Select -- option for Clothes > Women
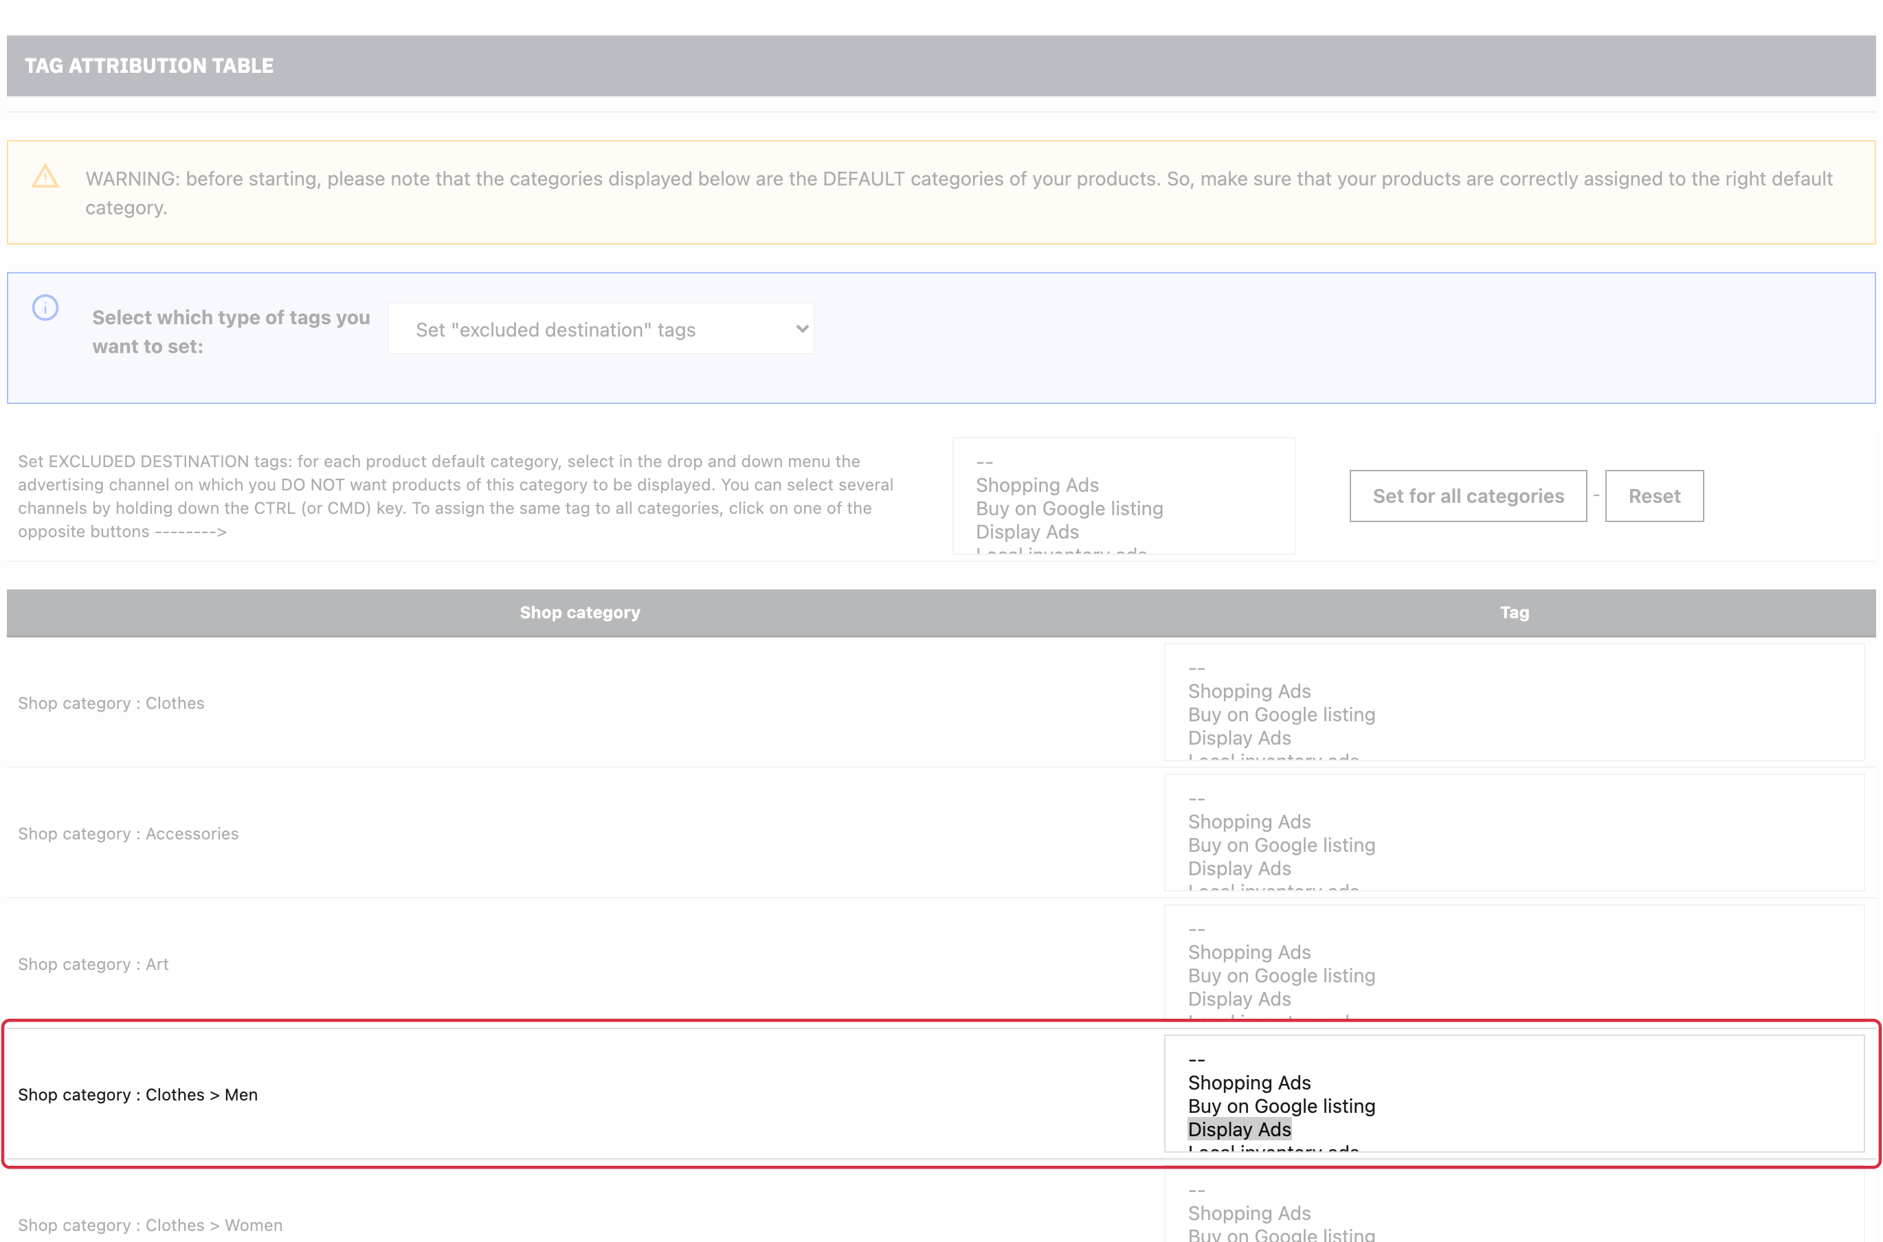The height and width of the screenshot is (1242, 1883). tap(1196, 1190)
